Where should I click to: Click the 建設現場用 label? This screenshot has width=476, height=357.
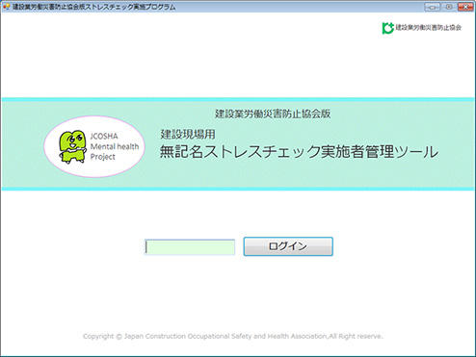click(x=188, y=134)
